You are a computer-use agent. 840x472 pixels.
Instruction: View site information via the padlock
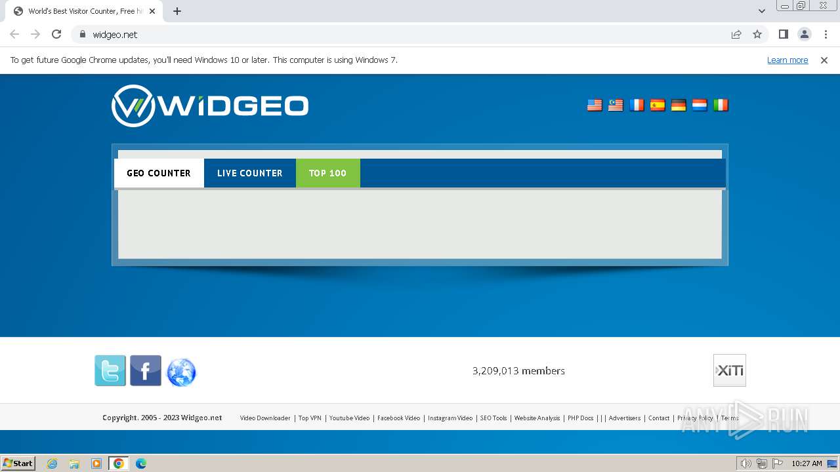click(x=82, y=34)
